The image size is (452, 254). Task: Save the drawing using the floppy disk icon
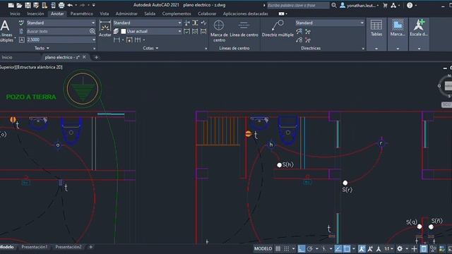(x=28, y=5)
